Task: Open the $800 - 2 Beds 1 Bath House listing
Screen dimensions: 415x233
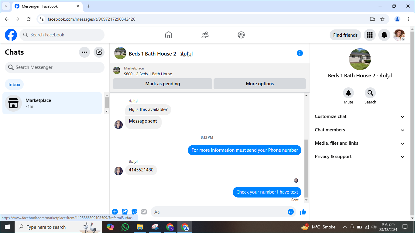Action: (148, 74)
